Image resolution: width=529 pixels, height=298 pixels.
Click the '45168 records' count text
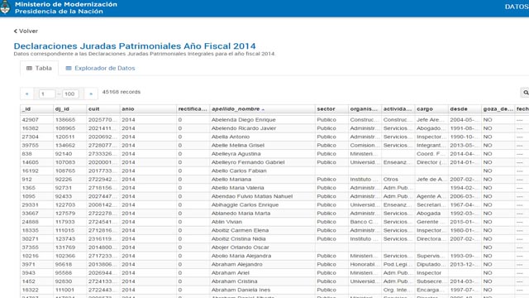122,92
